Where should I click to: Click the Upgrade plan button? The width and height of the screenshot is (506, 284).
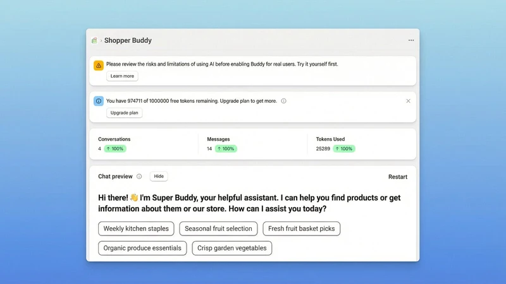coord(124,113)
